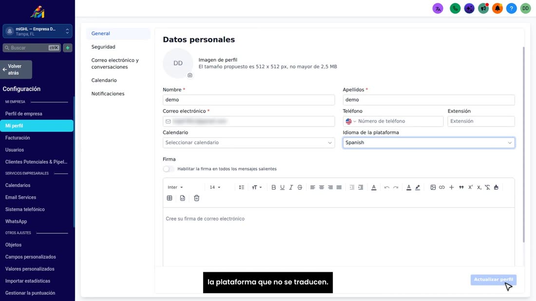Insert a table in signature editor

(170, 198)
